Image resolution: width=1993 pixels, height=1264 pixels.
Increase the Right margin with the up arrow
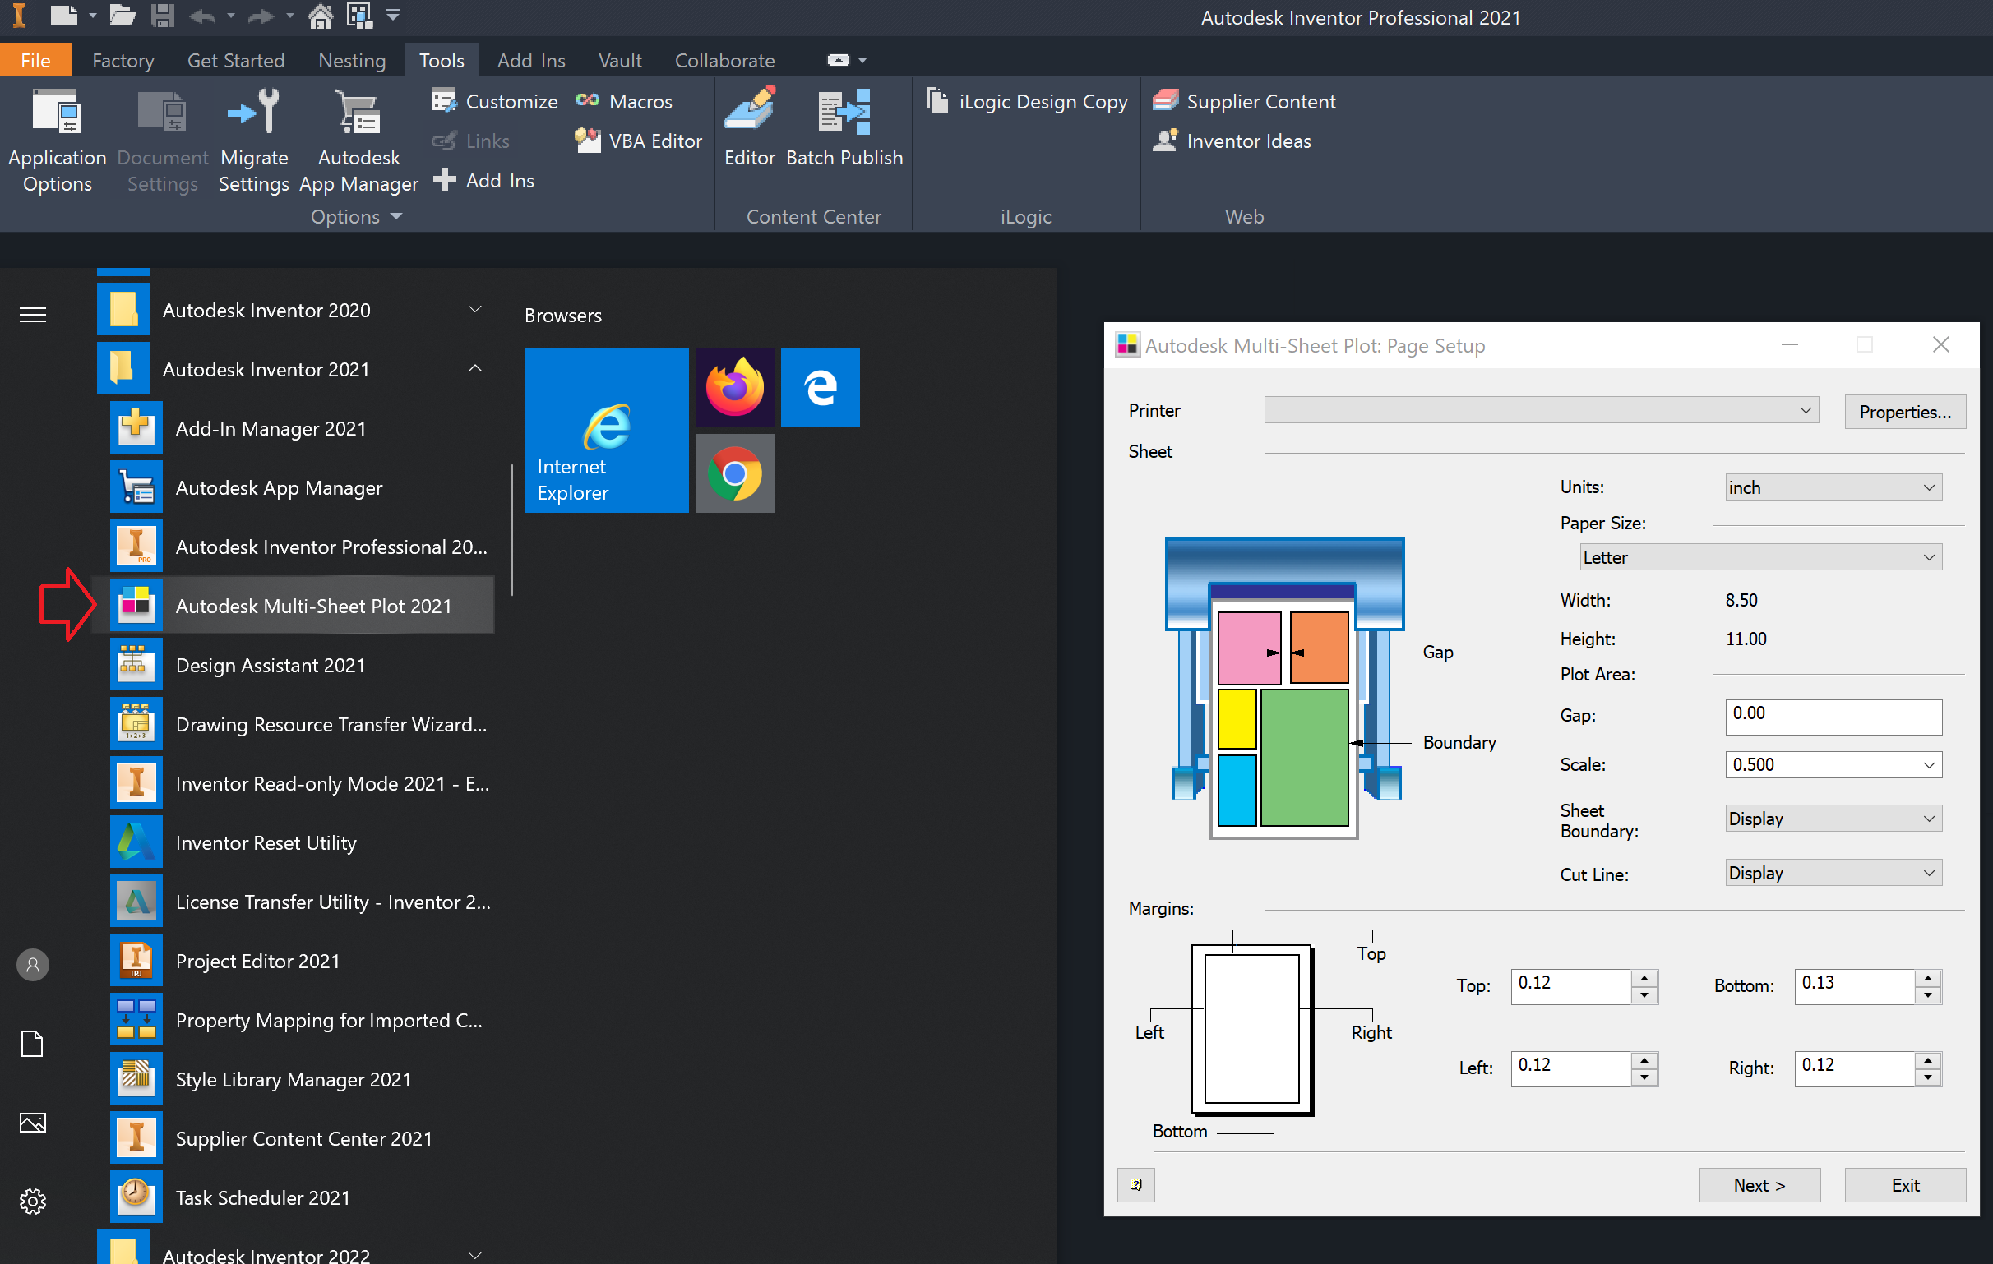(1927, 1059)
